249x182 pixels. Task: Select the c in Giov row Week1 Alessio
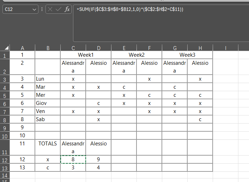[x=98, y=103]
